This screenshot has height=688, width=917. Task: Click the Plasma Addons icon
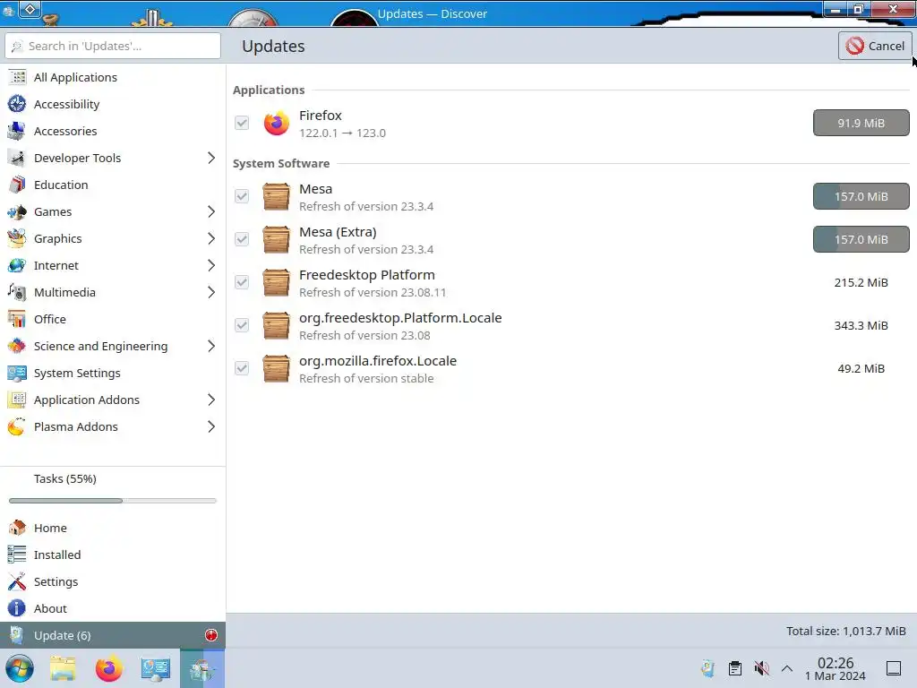point(17,427)
